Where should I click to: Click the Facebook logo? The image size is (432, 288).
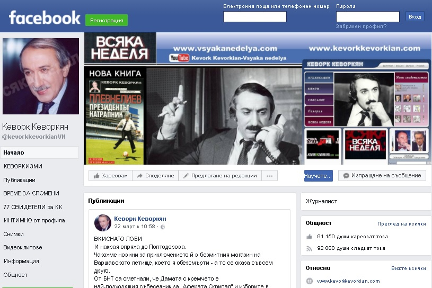(45, 18)
